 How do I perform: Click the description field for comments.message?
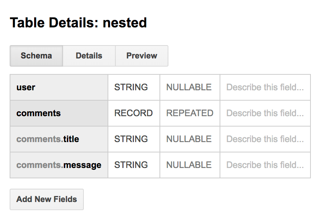265,165
